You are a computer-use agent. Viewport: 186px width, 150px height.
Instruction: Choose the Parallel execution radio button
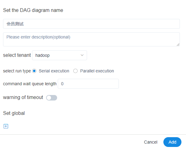(x=75, y=71)
